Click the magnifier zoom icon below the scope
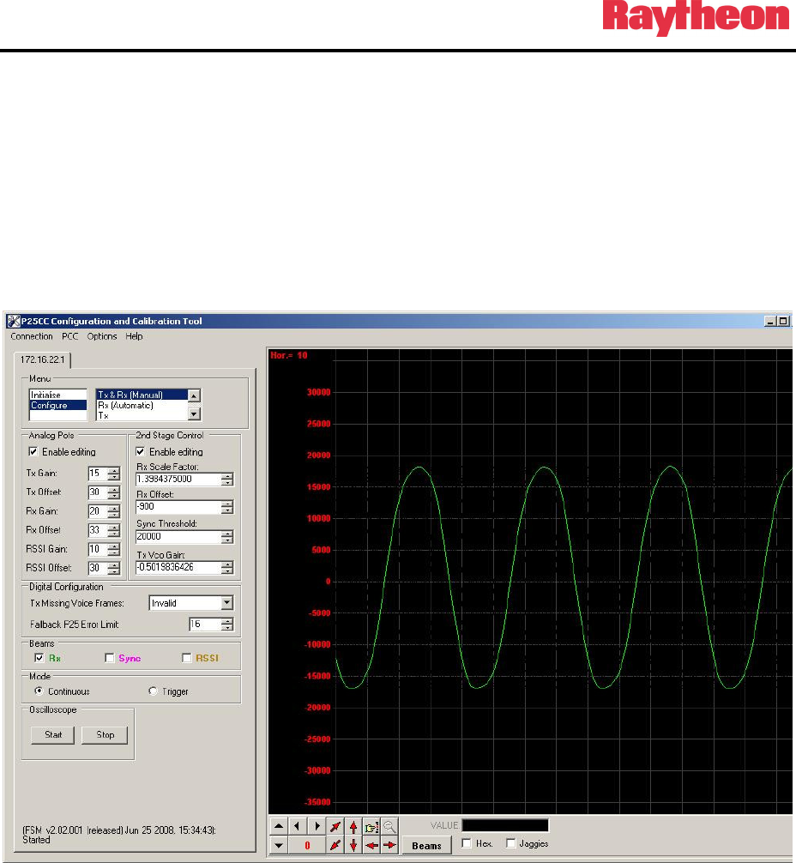 [x=389, y=826]
